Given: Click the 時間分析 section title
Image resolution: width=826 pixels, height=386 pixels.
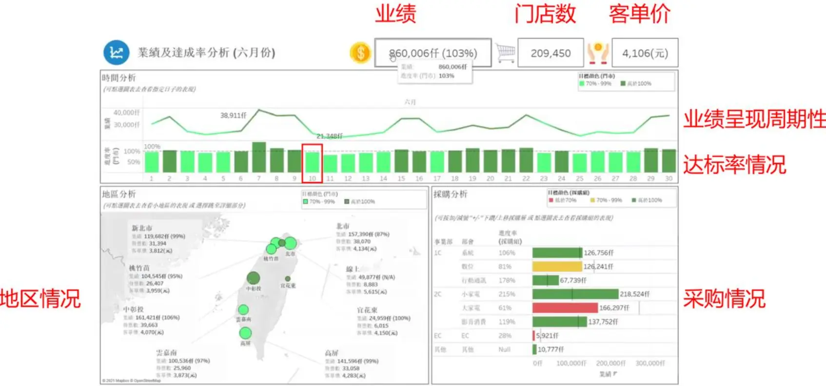Looking at the screenshot, I should coord(118,78).
